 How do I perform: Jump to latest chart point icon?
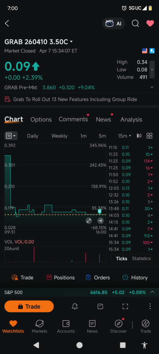click(x=100, y=221)
